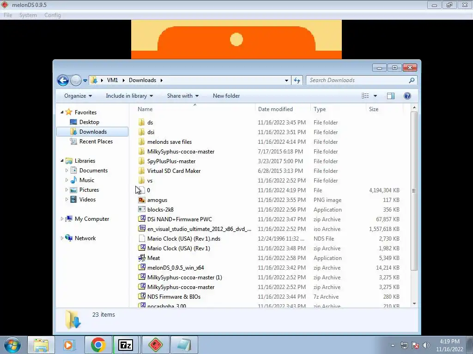Collapse the Favorites tree group

(62, 112)
